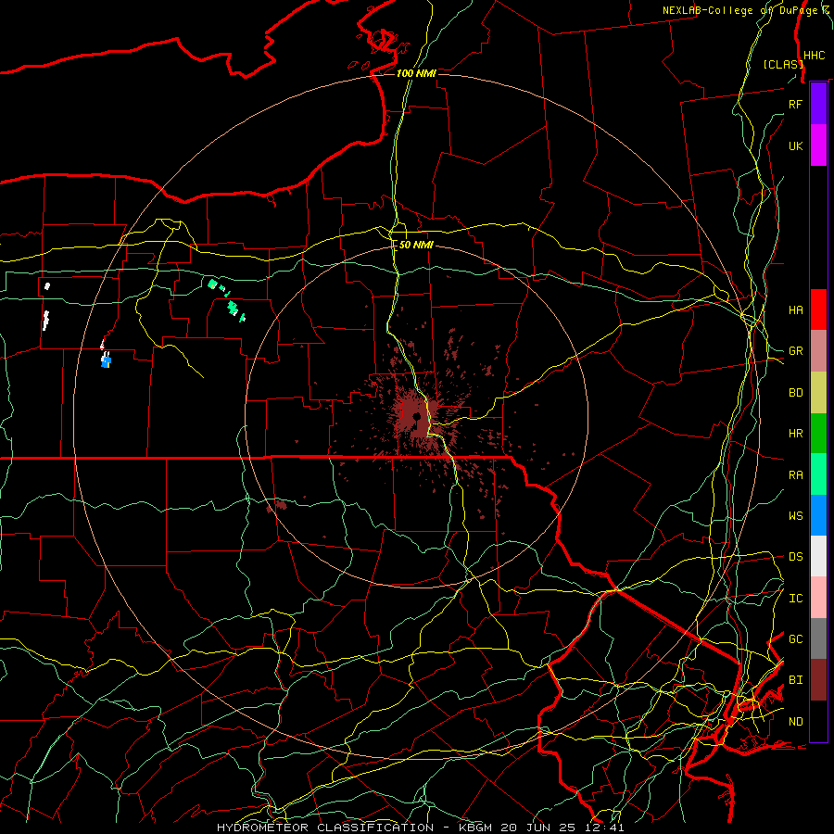Select the DS white legend swatch
Image resolution: width=834 pixels, height=834 pixels.
(818, 556)
